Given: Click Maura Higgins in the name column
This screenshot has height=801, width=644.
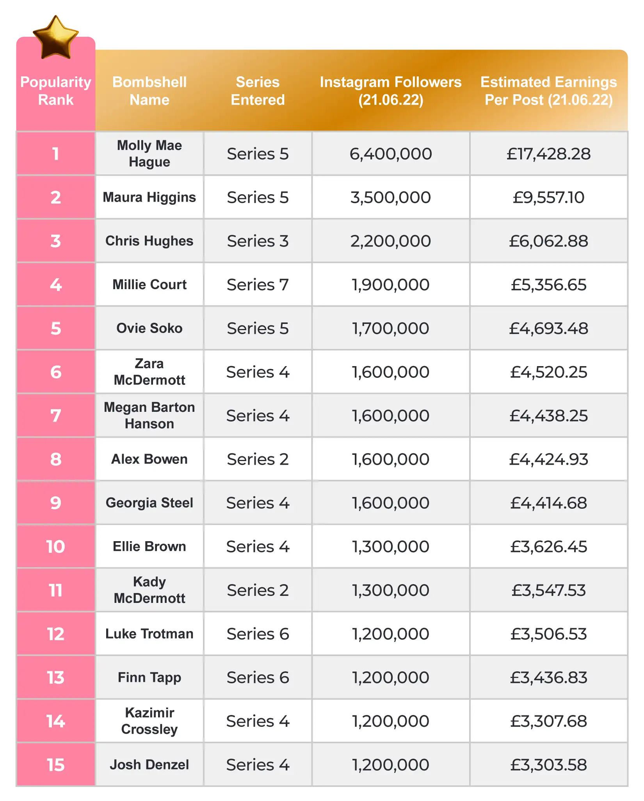Looking at the screenshot, I should (149, 197).
